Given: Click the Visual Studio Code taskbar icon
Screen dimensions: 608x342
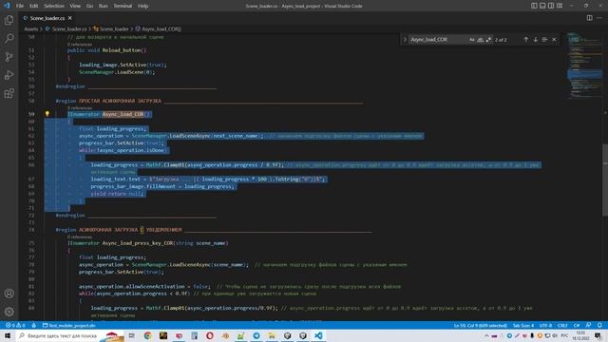Looking at the screenshot, I should coord(318,335).
